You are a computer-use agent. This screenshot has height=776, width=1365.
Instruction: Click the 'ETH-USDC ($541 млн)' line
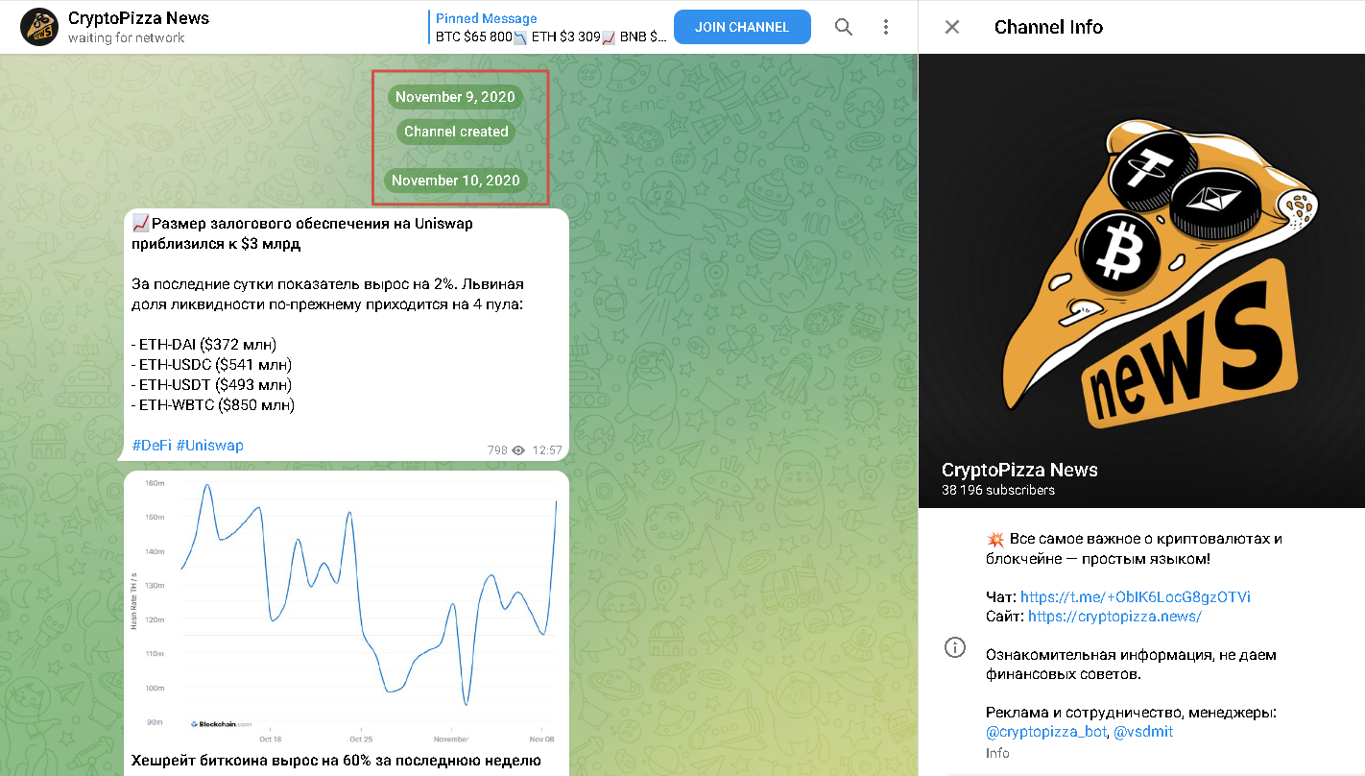[211, 365]
